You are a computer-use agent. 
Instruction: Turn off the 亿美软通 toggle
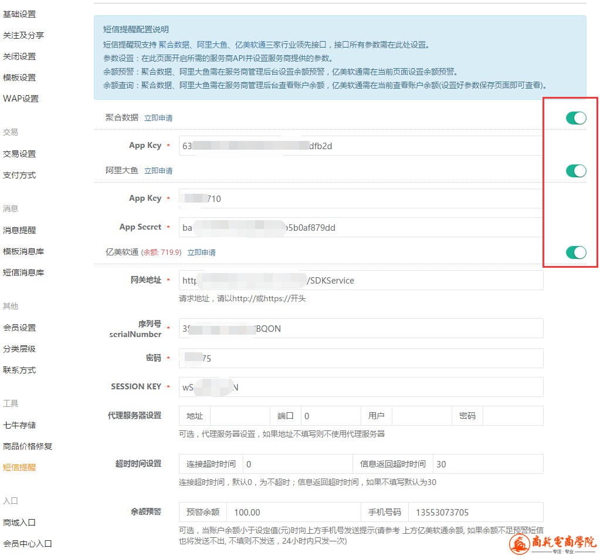point(575,252)
